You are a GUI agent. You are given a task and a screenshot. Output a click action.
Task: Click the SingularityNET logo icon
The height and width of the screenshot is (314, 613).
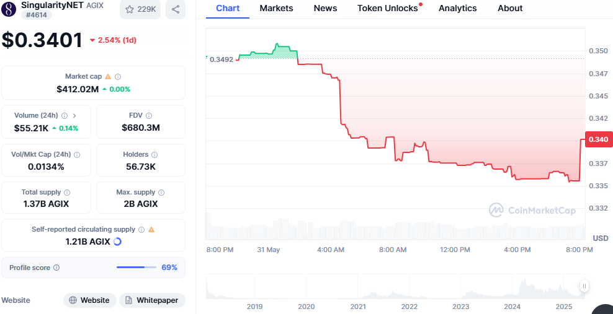coord(9,9)
